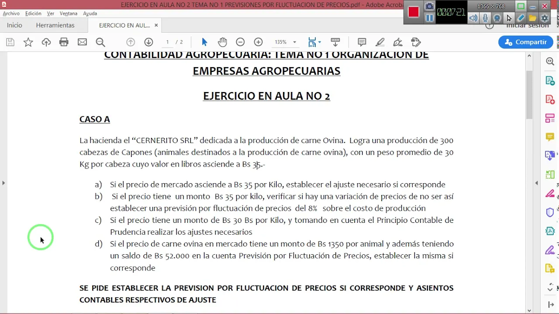Add a comment sticky note
This screenshot has height=314, width=559.
[x=362, y=42]
